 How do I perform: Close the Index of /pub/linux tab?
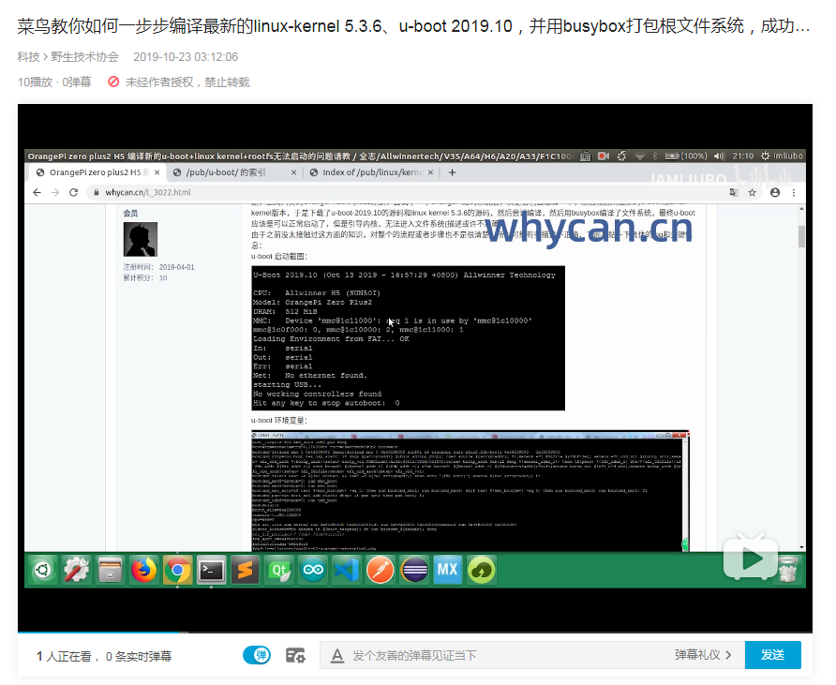pyautogui.click(x=430, y=172)
